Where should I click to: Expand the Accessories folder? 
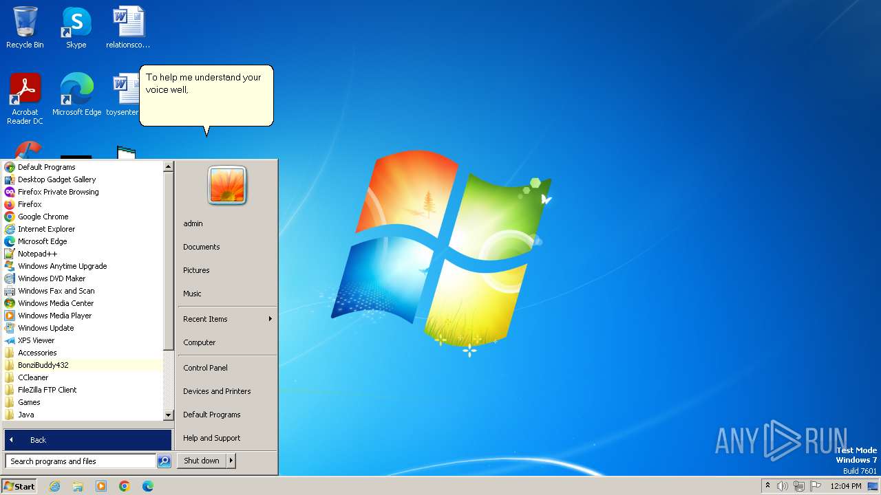click(83, 353)
